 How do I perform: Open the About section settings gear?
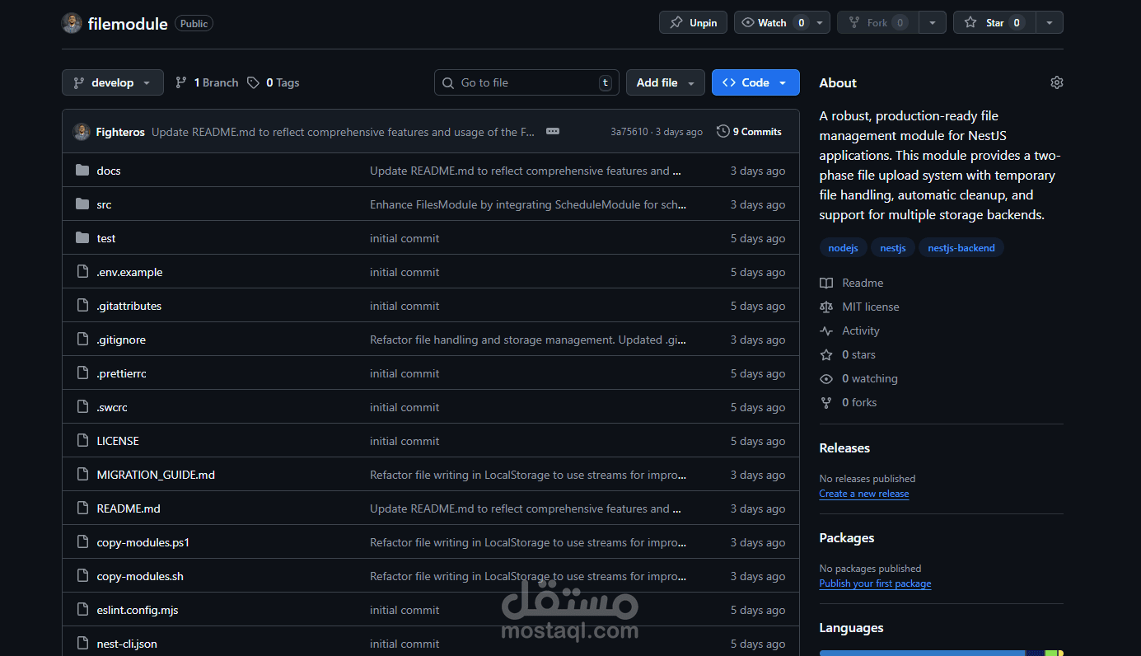pyautogui.click(x=1056, y=82)
